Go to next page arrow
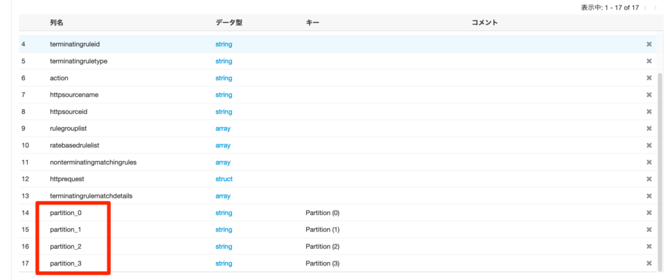This screenshot has height=280, width=665. [x=655, y=8]
